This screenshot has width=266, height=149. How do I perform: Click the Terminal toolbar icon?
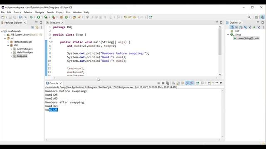click(x=20, y=17)
